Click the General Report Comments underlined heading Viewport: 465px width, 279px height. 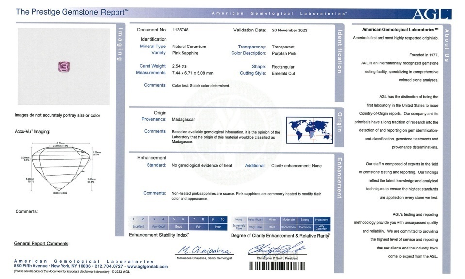42,243
